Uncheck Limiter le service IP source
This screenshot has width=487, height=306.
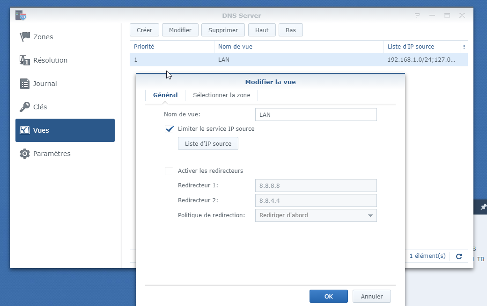[x=170, y=129]
